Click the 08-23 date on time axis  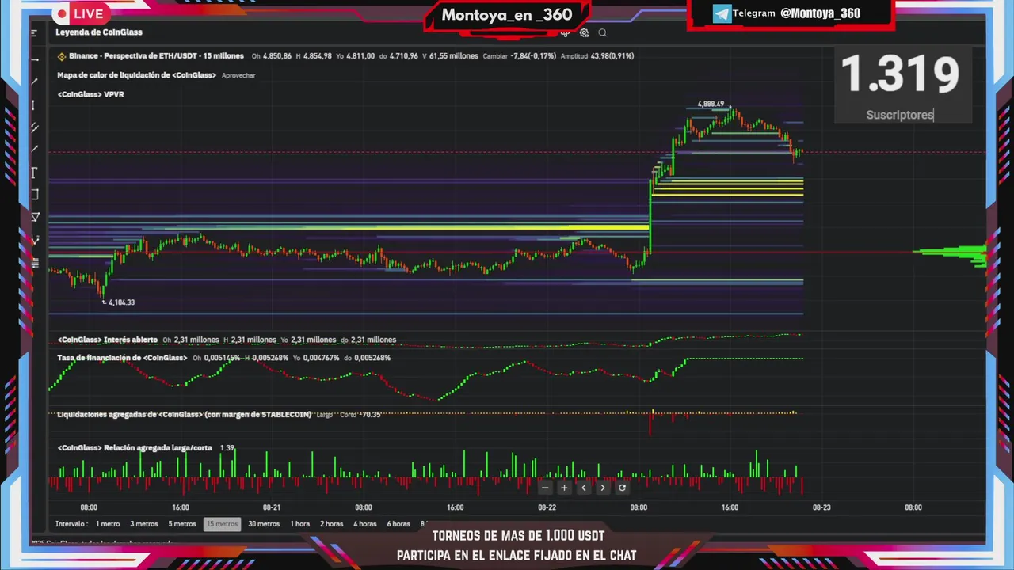[x=821, y=507]
